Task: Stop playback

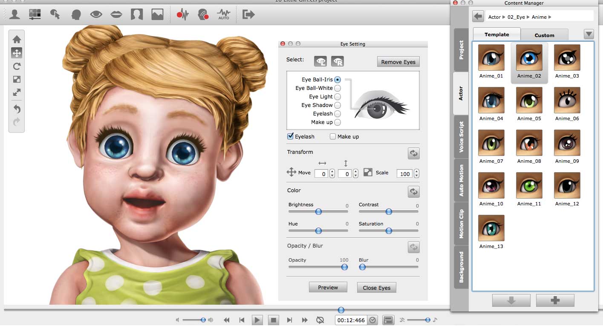Action: (x=274, y=320)
